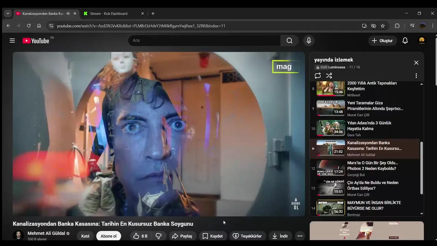Open the Mehmet Ali Güldal channel avatar
437x246 pixels.
coord(18,236)
